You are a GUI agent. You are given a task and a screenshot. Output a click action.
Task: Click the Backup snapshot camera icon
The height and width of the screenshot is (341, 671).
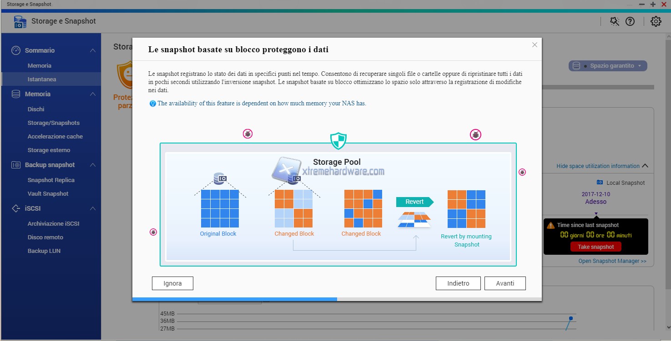click(16, 165)
